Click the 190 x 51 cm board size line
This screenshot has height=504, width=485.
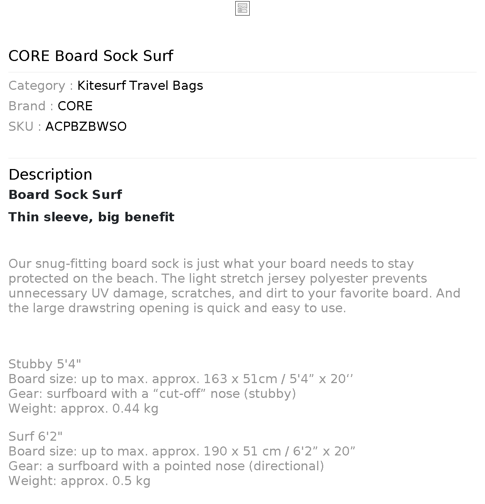point(182,451)
